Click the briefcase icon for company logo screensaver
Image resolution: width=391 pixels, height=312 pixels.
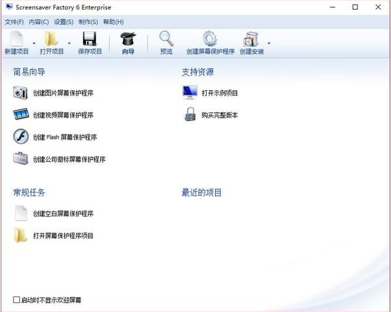click(x=21, y=159)
